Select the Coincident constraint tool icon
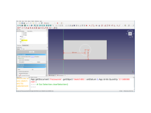This screenshot has width=151, height=113. 18,28
